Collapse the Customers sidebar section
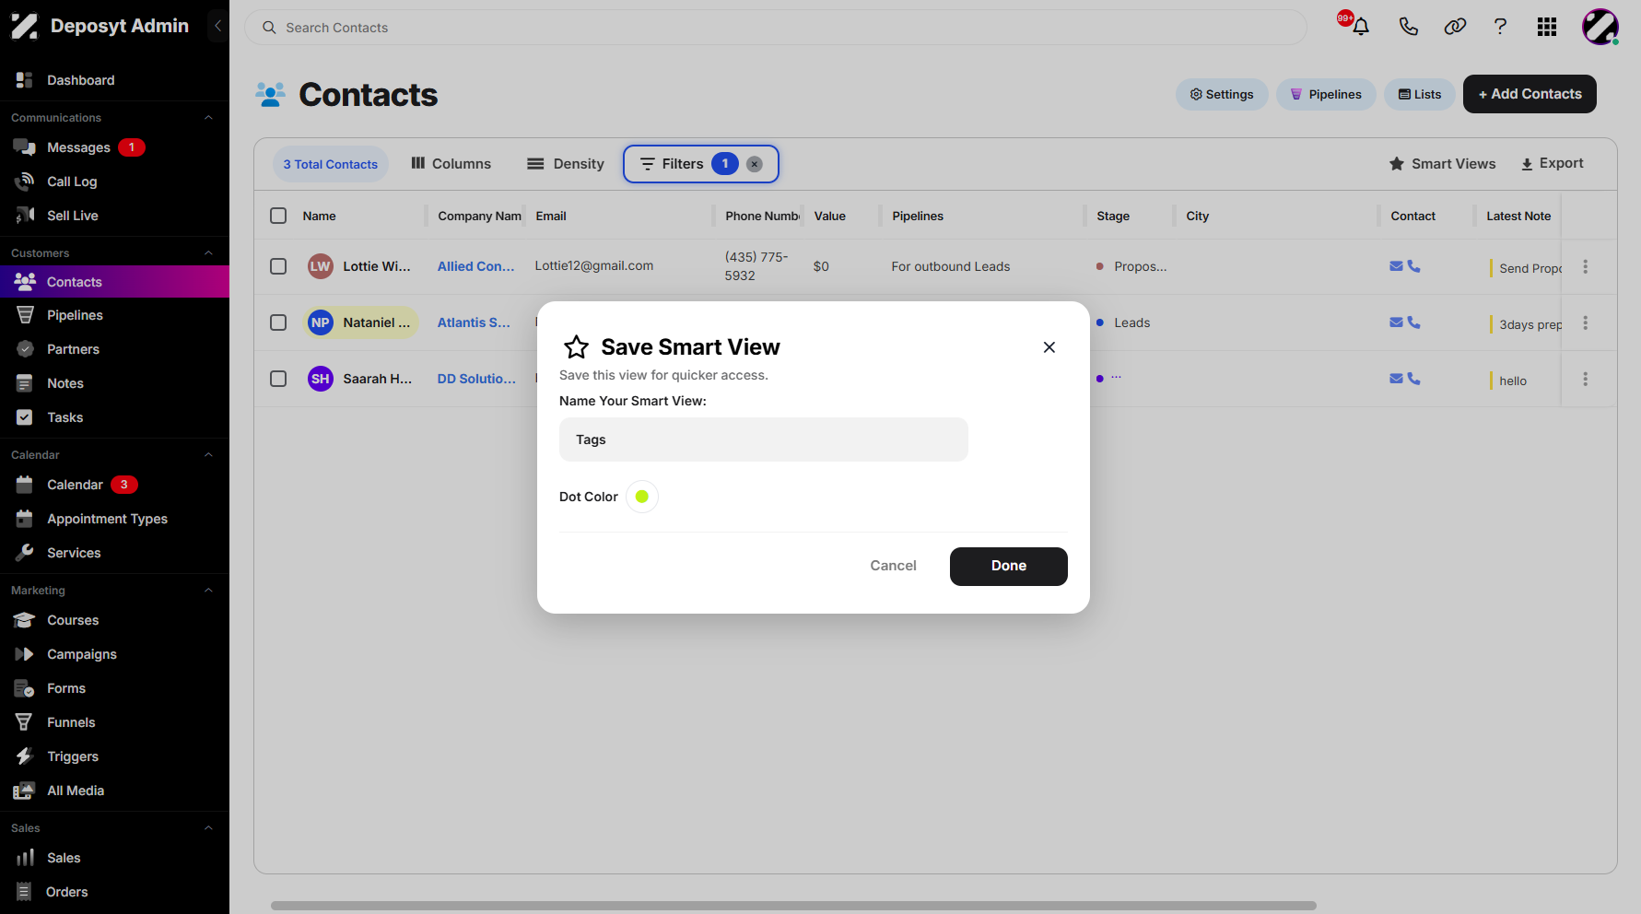 (x=208, y=253)
